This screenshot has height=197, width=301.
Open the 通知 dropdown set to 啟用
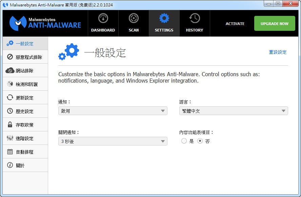(x=113, y=111)
